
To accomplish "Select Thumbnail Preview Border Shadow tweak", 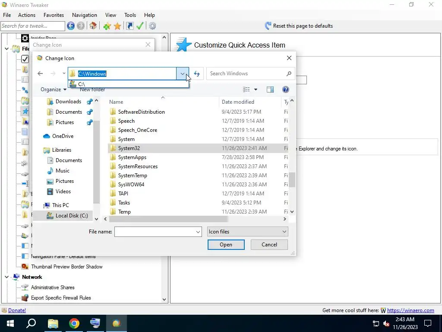I will coord(67,267).
